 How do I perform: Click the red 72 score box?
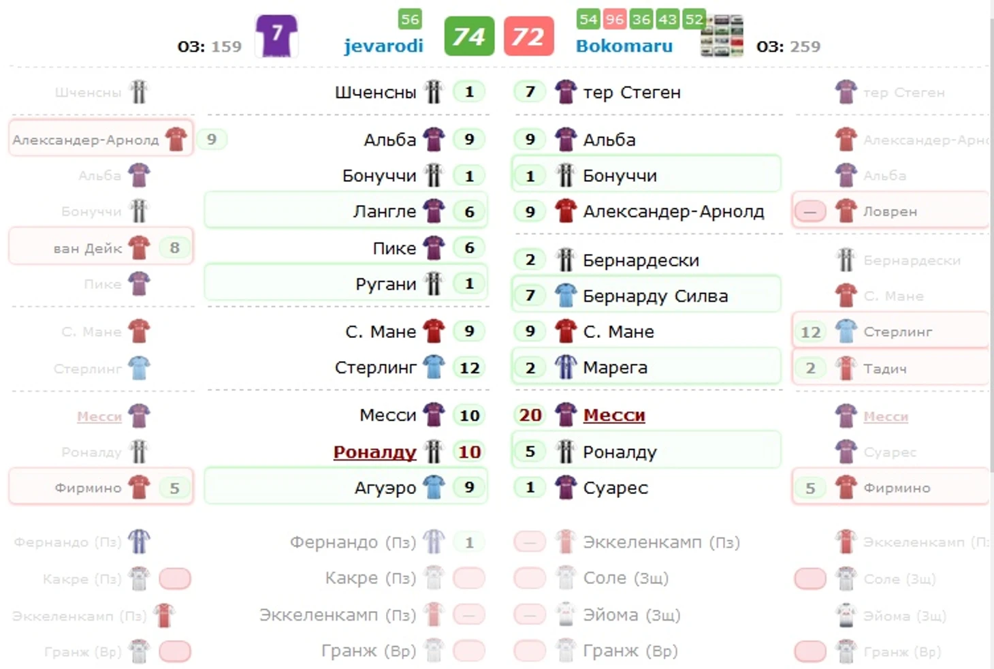[x=529, y=36]
